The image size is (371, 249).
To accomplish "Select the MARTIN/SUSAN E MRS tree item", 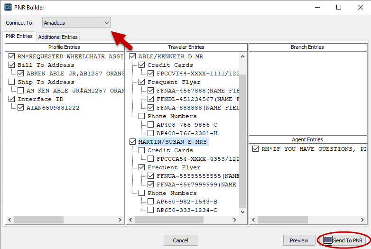I will pyautogui.click(x=173, y=142).
